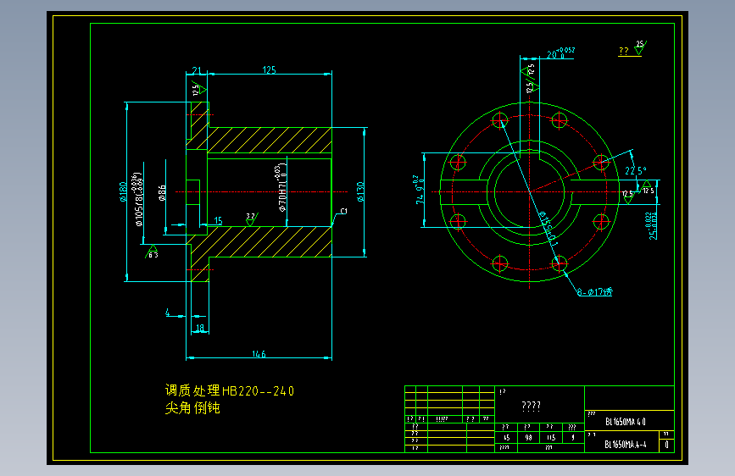This screenshot has height=476, width=735.
Task: Select the Ø70H7 bore dimension text
Action: click(x=281, y=188)
